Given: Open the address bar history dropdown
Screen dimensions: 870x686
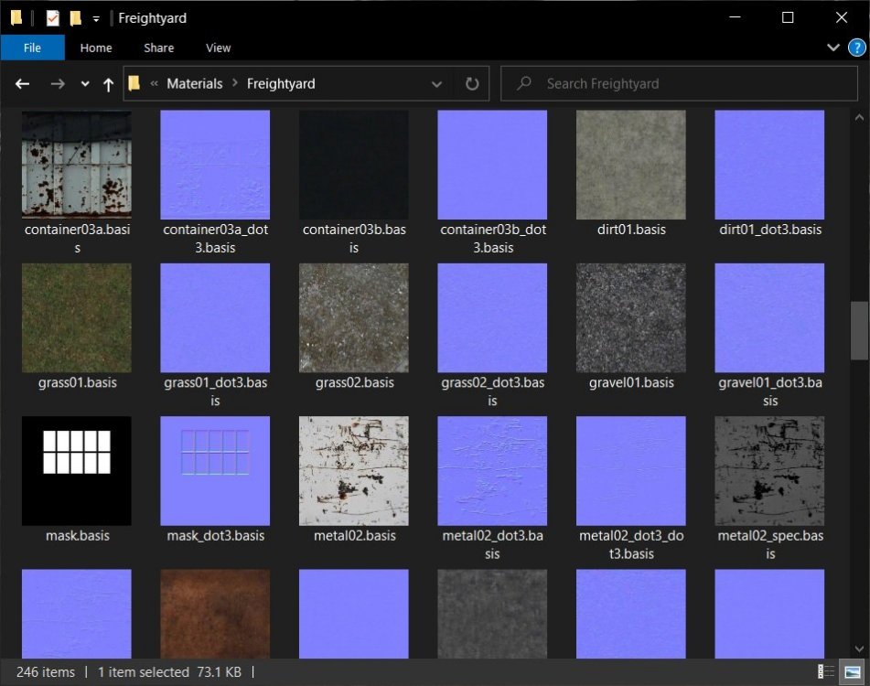Looking at the screenshot, I should point(436,84).
